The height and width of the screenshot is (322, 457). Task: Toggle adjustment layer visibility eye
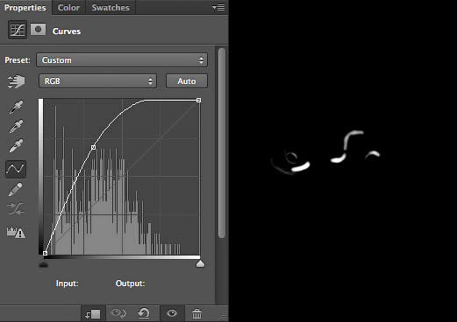coord(172,313)
